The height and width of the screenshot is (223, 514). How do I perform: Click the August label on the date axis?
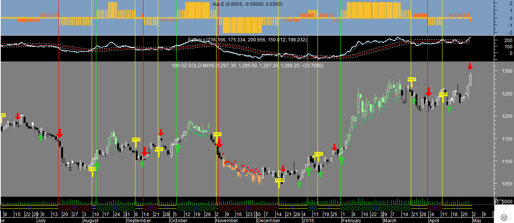point(91,220)
